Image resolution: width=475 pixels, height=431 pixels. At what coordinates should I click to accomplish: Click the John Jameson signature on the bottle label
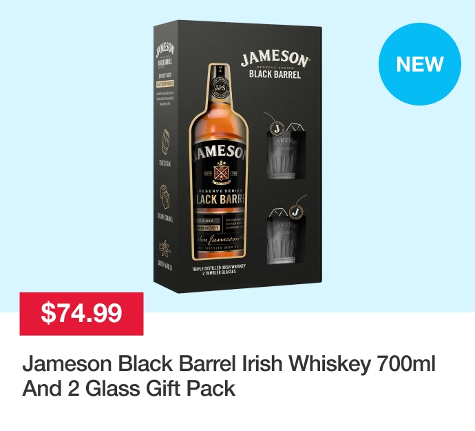pos(220,239)
